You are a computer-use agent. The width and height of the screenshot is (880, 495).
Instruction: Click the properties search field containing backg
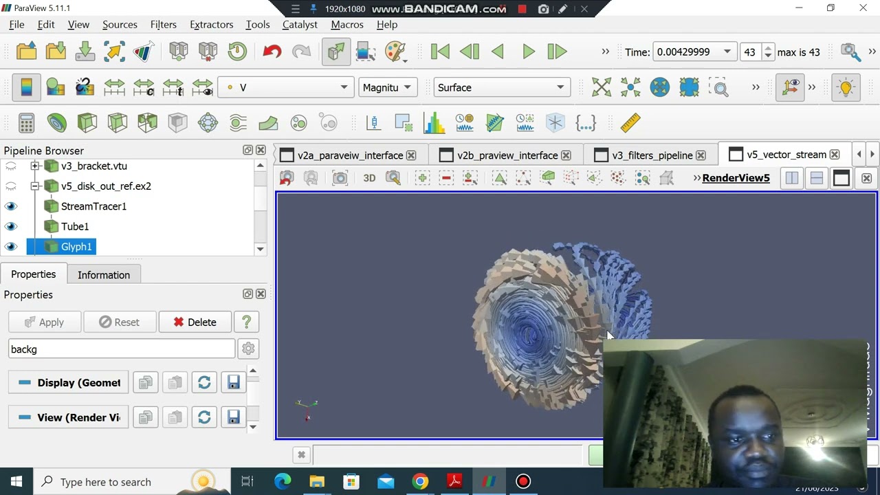pyautogui.click(x=122, y=349)
